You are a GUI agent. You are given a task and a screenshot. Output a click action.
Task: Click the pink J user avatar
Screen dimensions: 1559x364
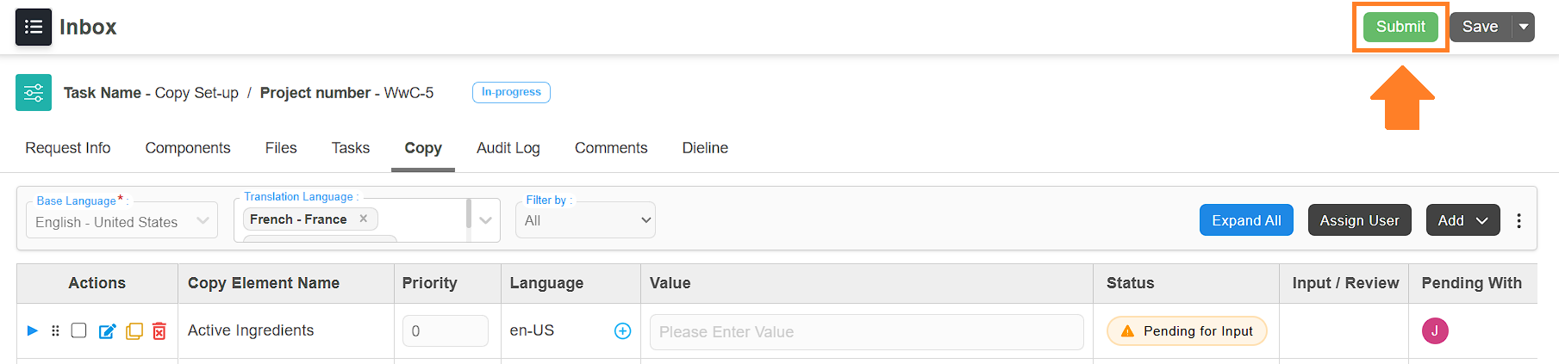(1435, 330)
